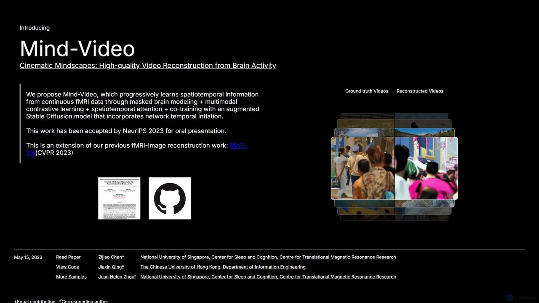Screen dimensions: 539x303
Task: Open the paper preview thumbnail
Action: pyautogui.click(x=119, y=198)
